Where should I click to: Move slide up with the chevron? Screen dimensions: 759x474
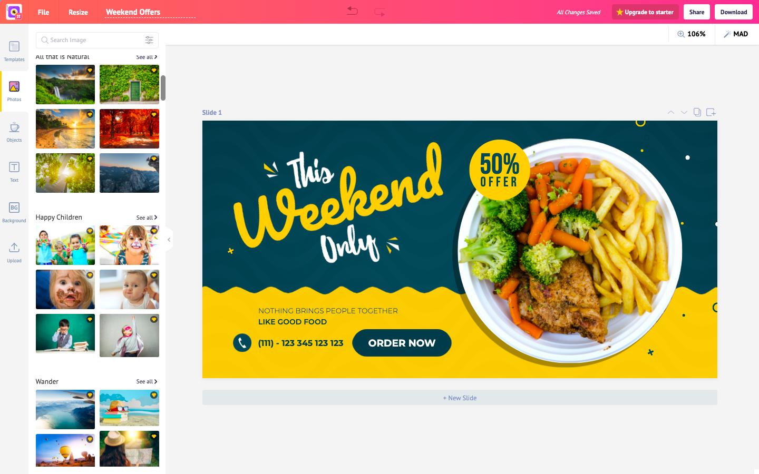[670, 112]
